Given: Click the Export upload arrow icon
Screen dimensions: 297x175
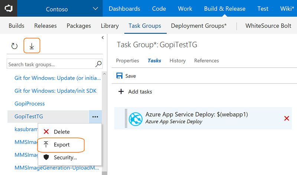Looking at the screenshot, I should [46, 144].
